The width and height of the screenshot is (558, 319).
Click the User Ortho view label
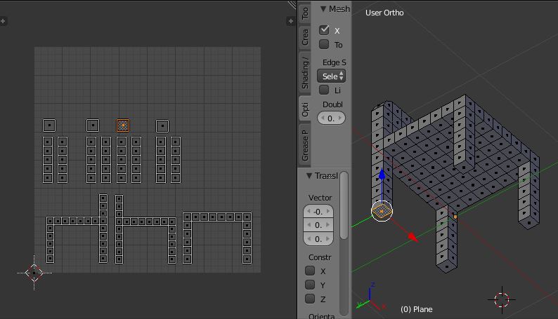(x=384, y=13)
